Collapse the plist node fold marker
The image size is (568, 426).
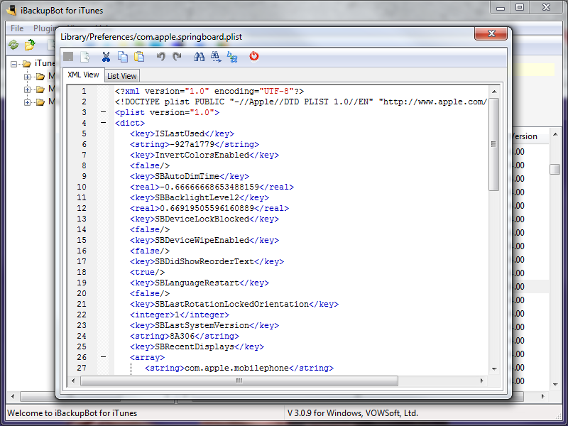104,112
